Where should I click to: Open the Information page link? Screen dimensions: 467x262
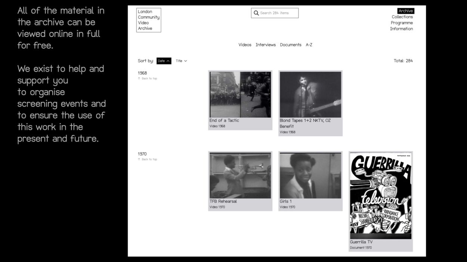[x=401, y=29]
